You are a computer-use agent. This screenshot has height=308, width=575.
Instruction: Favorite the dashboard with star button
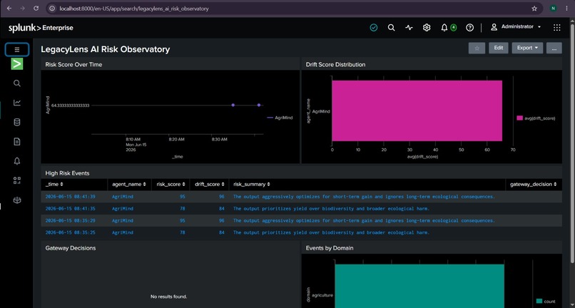point(477,48)
